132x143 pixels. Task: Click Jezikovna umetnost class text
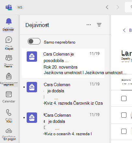[85, 72]
